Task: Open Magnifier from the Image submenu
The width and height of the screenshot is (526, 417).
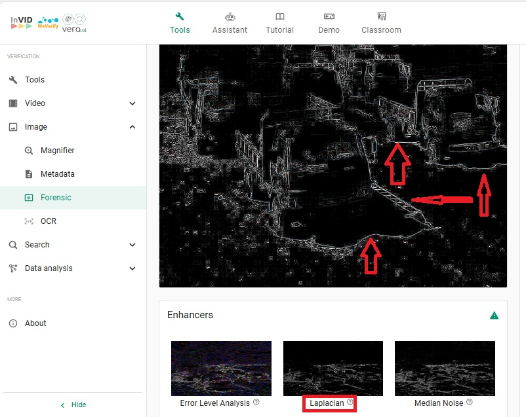Action: point(57,151)
